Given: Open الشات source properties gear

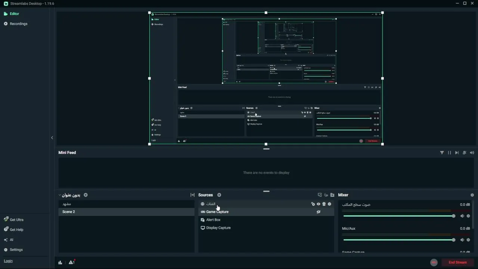Looking at the screenshot, I should point(329,204).
